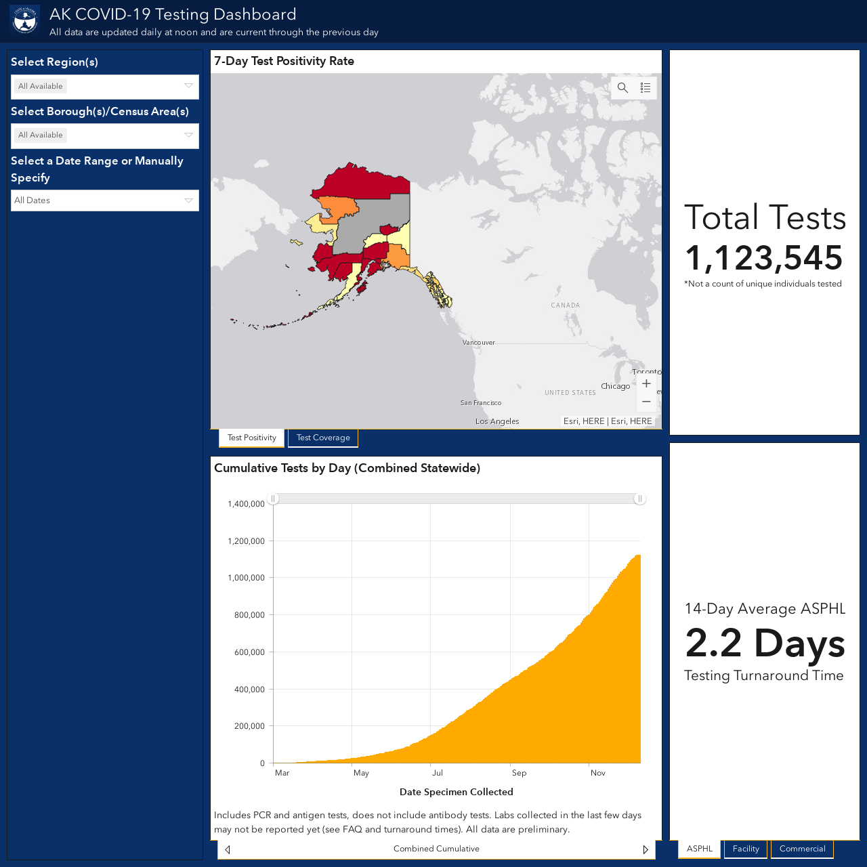The image size is (867, 867).
Task: Click the left handle of chart range slider
Action: point(273,499)
